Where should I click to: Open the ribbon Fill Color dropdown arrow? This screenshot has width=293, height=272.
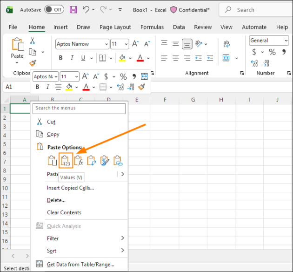tap(130, 58)
